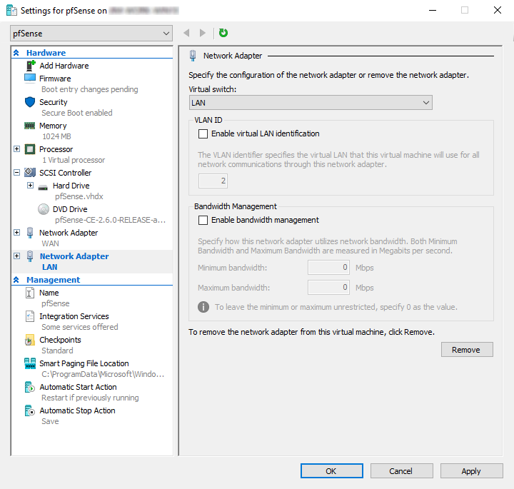Collapse the Hardware section header
This screenshot has height=489, width=514.
click(x=17, y=53)
